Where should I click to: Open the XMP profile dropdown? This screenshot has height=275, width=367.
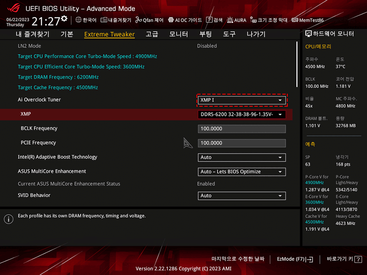tap(241, 115)
